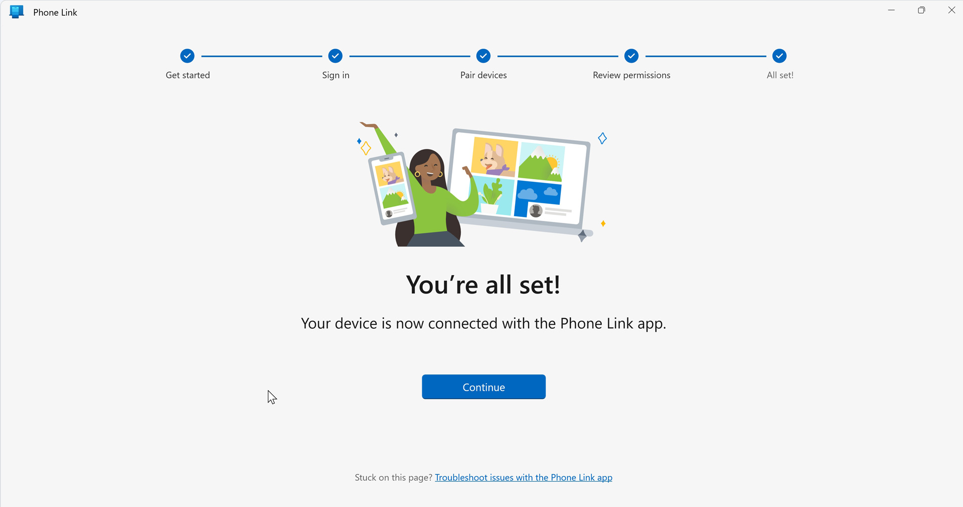Viewport: 963px width, 507px height.
Task: Click the Continue button
Action: [484, 387]
